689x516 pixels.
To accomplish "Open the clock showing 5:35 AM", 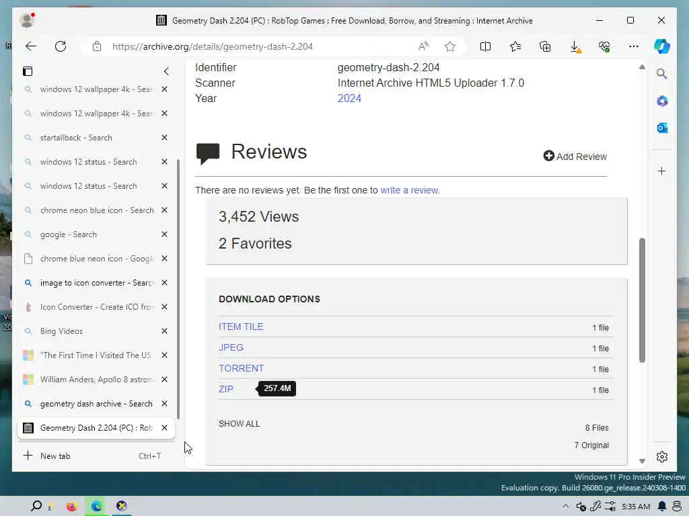I will (636, 507).
